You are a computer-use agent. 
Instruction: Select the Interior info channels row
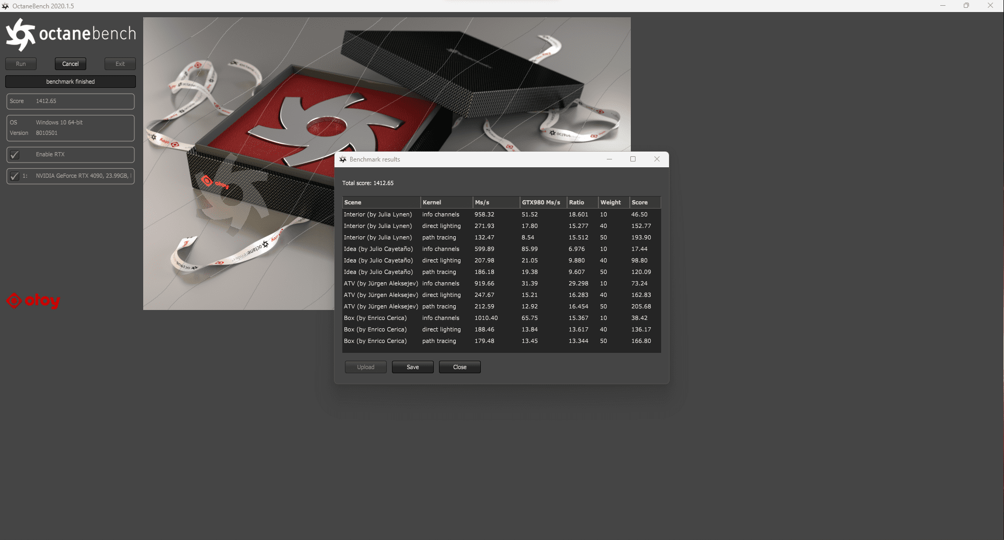(x=502, y=214)
